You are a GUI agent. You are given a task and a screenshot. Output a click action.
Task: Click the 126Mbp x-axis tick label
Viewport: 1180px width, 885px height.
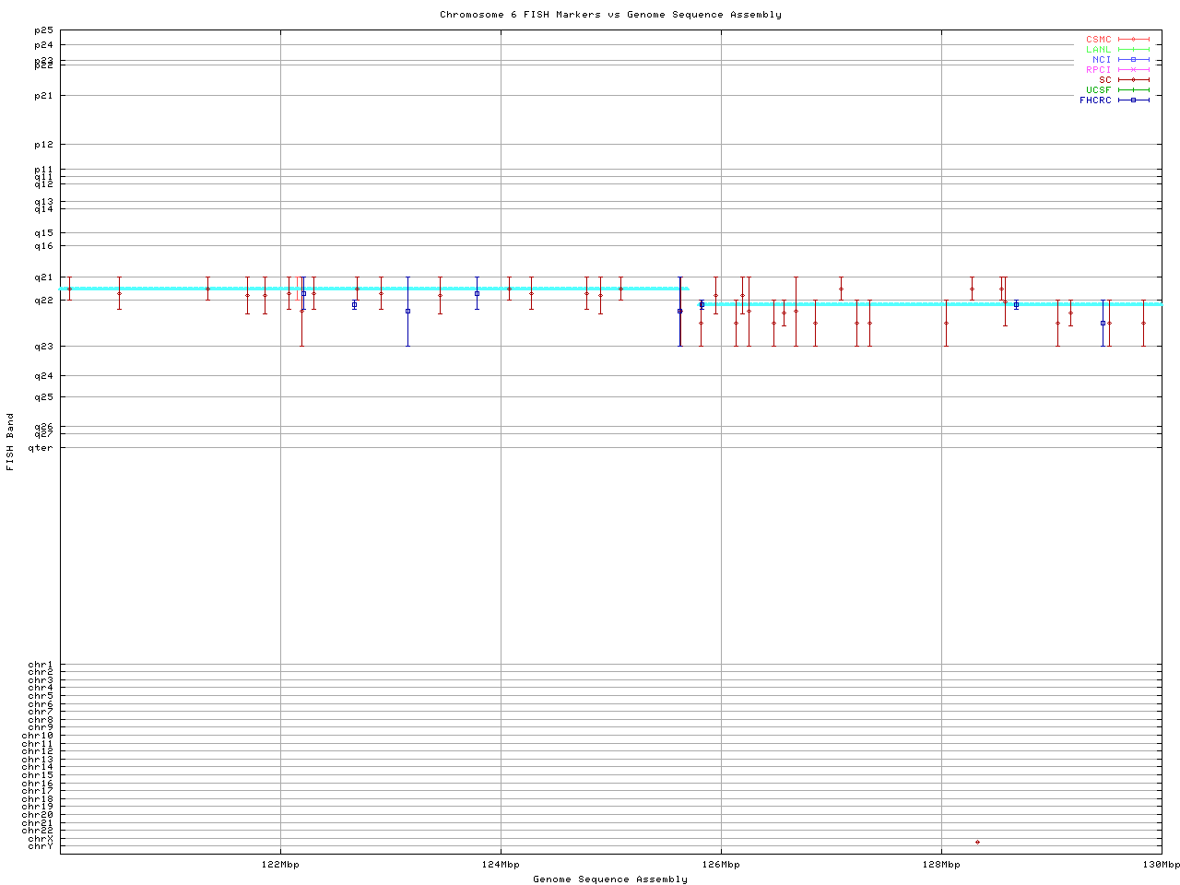pos(721,865)
